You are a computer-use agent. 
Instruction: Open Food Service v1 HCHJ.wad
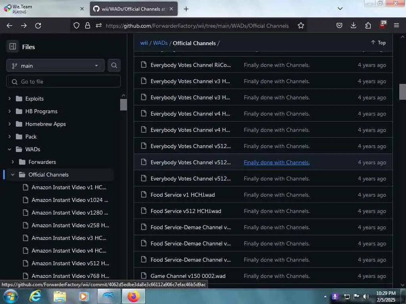tap(182, 195)
